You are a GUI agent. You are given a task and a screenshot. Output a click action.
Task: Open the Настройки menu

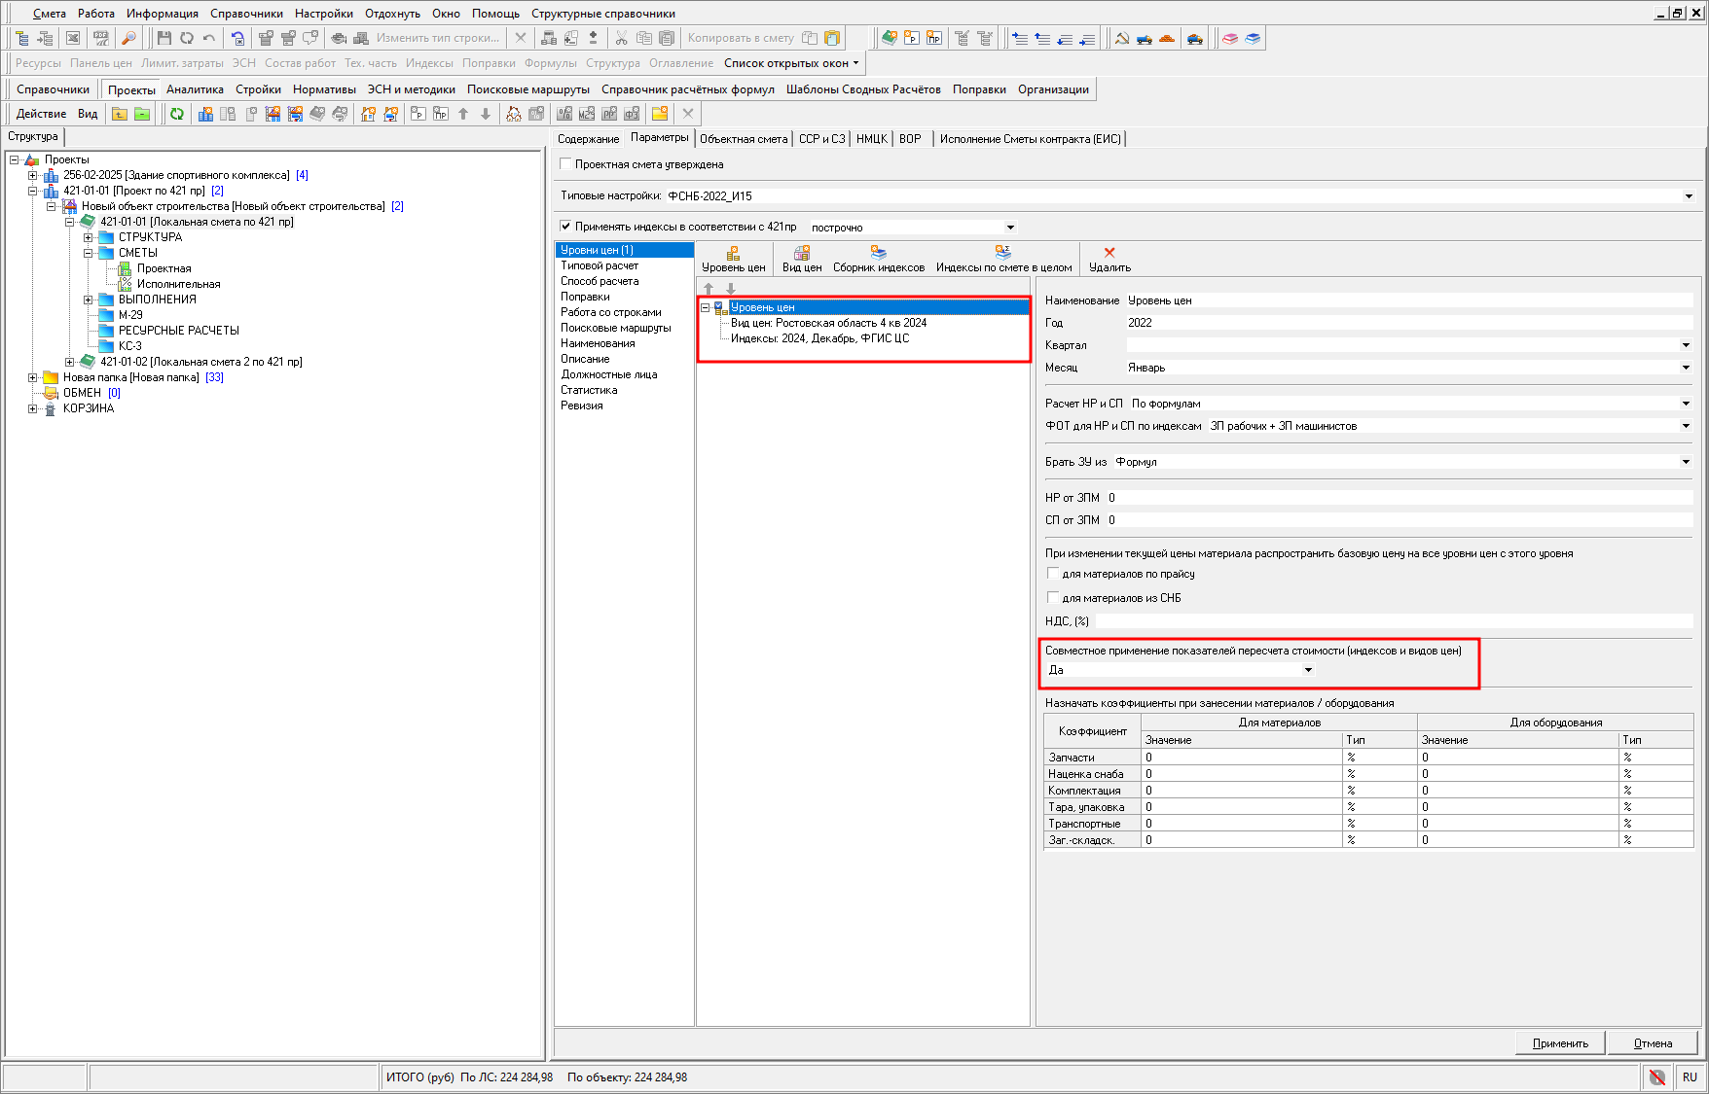[x=323, y=14]
